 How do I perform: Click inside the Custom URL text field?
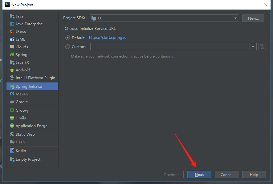pos(170,46)
